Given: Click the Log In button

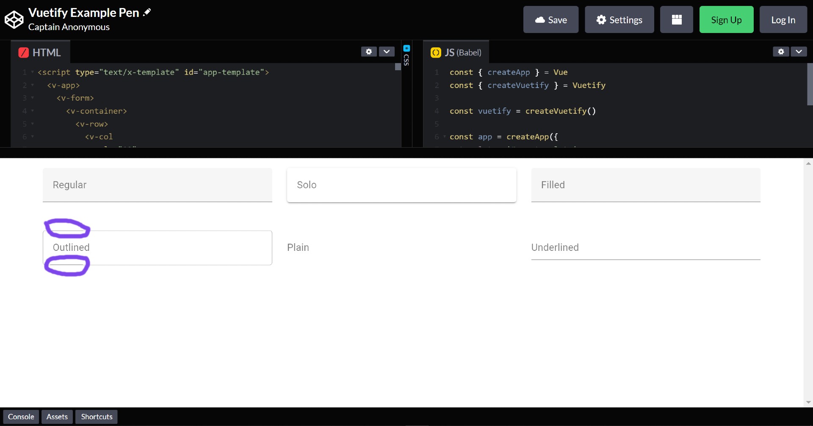Looking at the screenshot, I should click(x=783, y=19).
